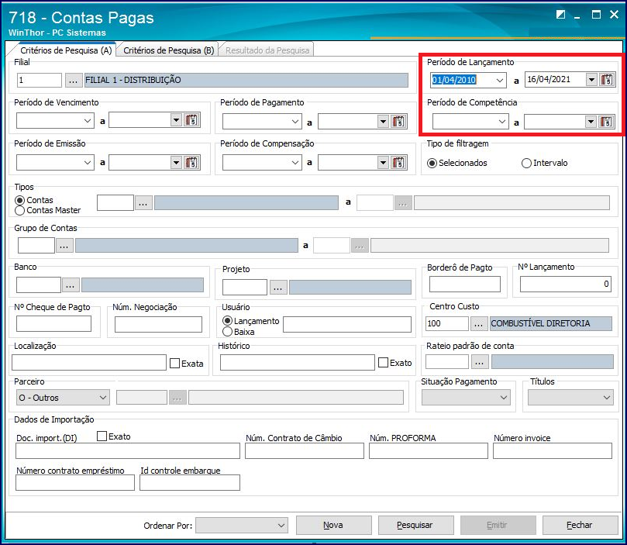
Task: Click the Fechar button
Action: (580, 525)
